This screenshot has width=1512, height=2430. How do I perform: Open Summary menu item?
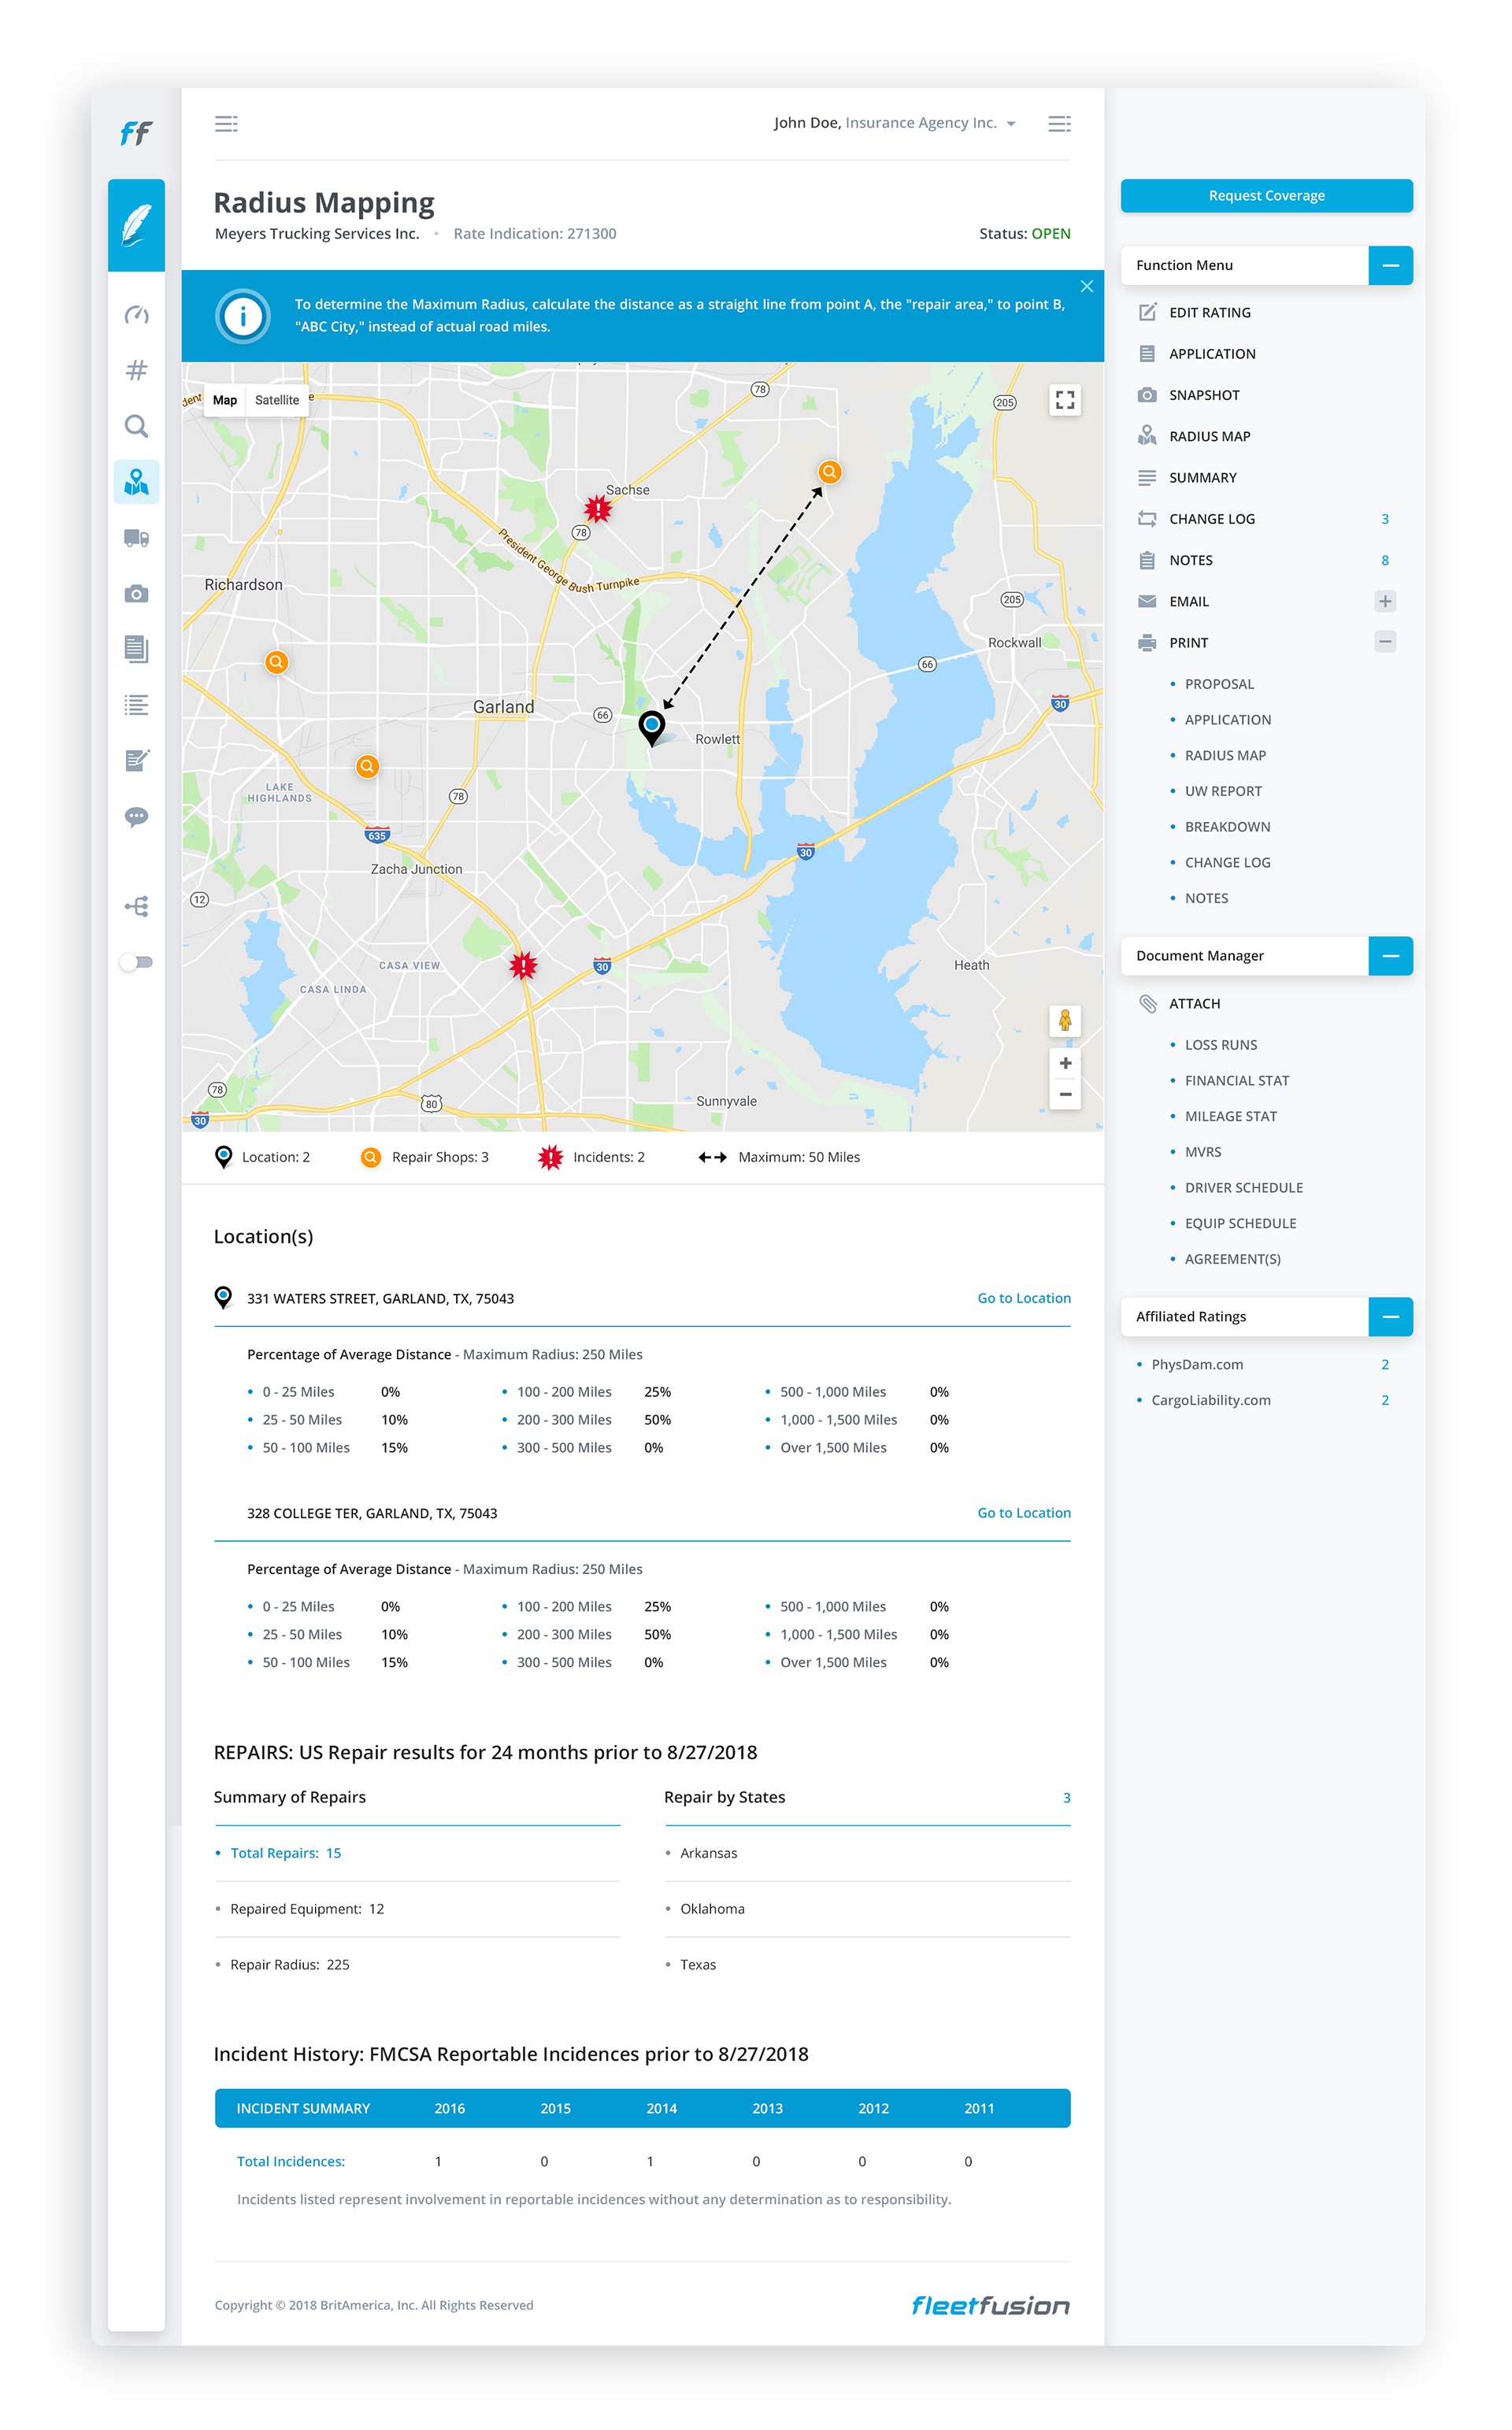[1188, 478]
